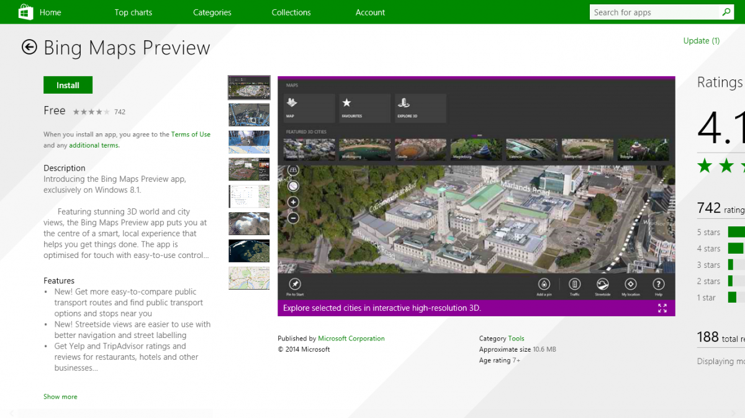Image resolution: width=745 pixels, height=418 pixels.
Task: Click the Streetside icon in preview
Action: 603,284
